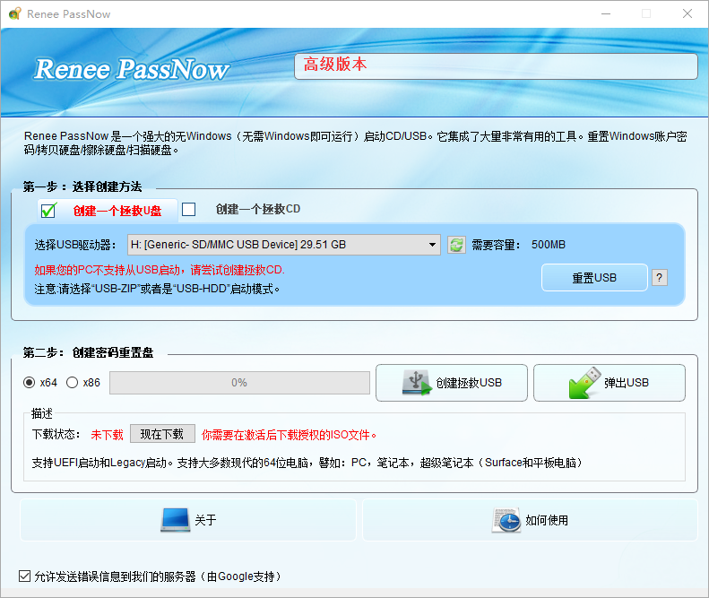Uncheck 允许发送错误信息到我们的服务器

(x=24, y=576)
